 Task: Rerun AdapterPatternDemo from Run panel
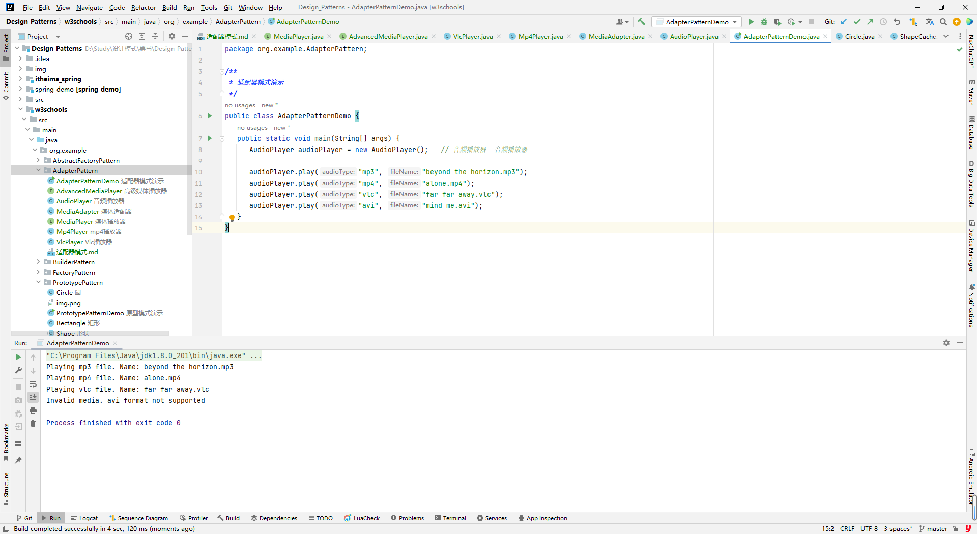pos(18,357)
